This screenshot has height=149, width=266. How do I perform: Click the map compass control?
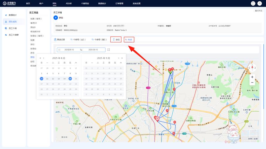pos(252,68)
